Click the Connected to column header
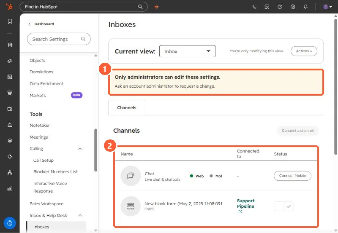 click(x=248, y=154)
